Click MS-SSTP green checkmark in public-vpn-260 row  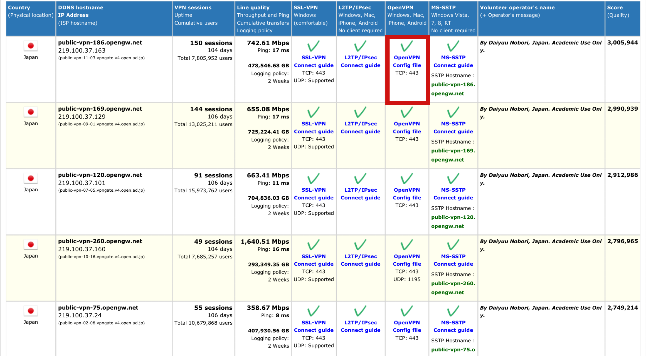453,245
